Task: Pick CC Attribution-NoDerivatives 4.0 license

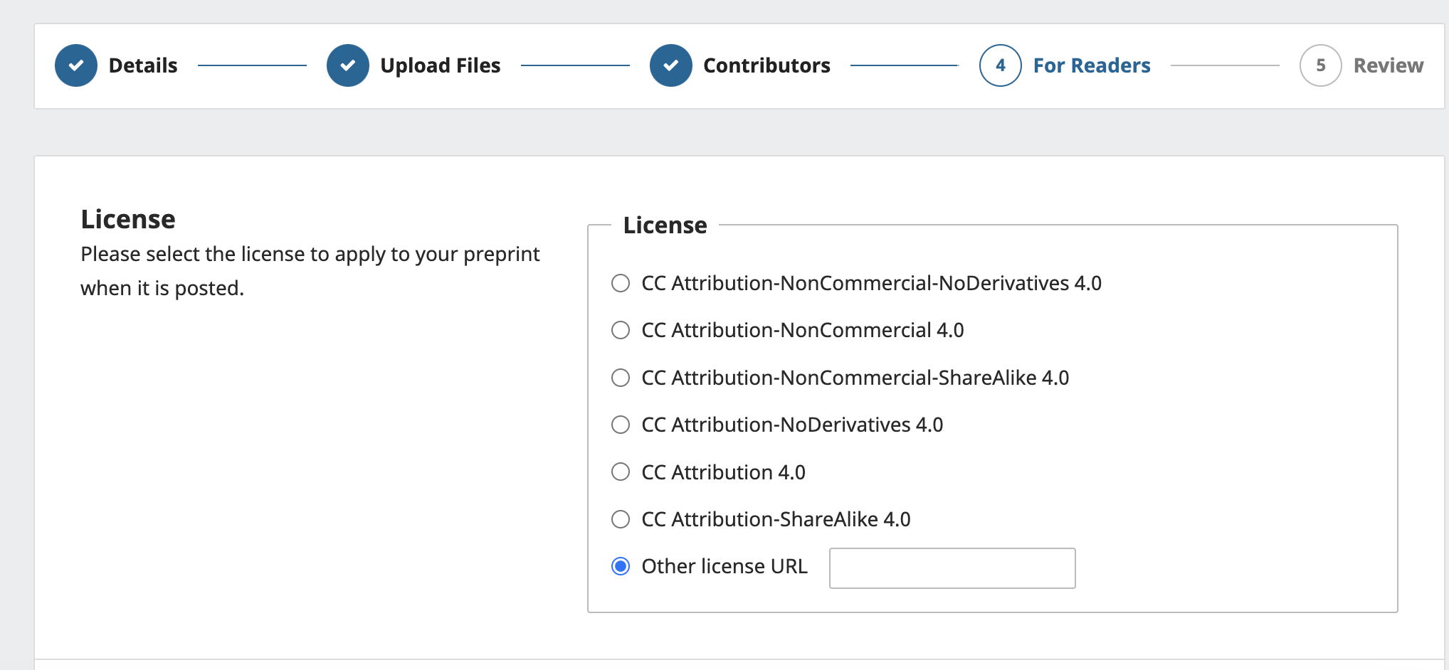Action: click(x=621, y=425)
